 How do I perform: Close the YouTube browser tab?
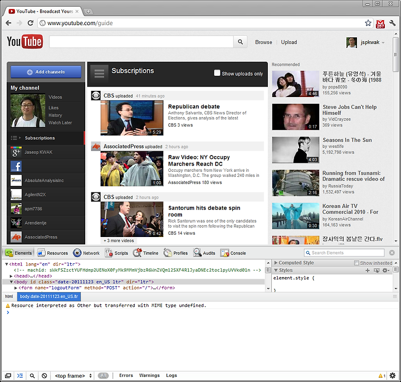pyautogui.click(x=77, y=11)
